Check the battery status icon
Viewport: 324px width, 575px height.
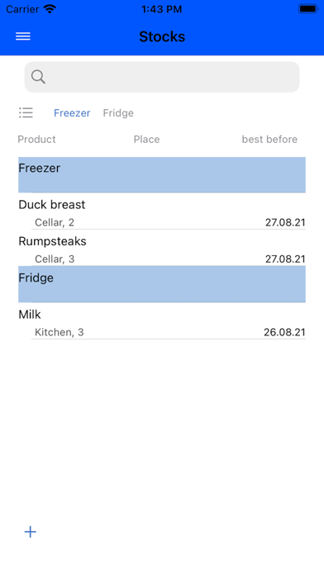click(307, 9)
